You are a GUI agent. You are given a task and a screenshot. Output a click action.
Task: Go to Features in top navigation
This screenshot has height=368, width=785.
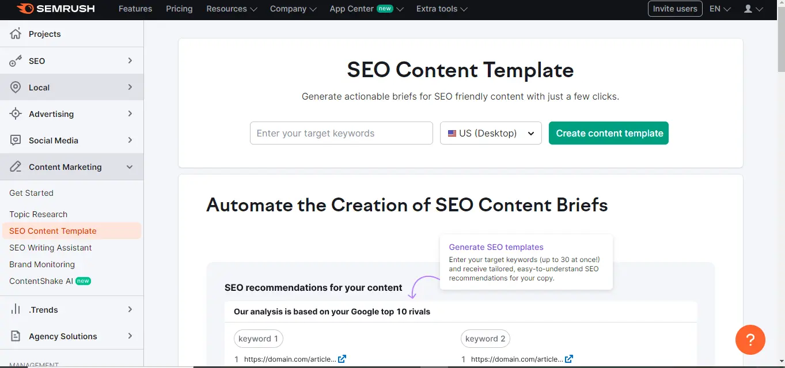[135, 9]
